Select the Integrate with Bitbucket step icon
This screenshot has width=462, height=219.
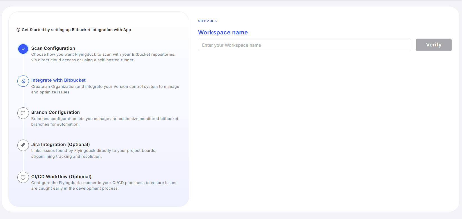pyautogui.click(x=23, y=81)
